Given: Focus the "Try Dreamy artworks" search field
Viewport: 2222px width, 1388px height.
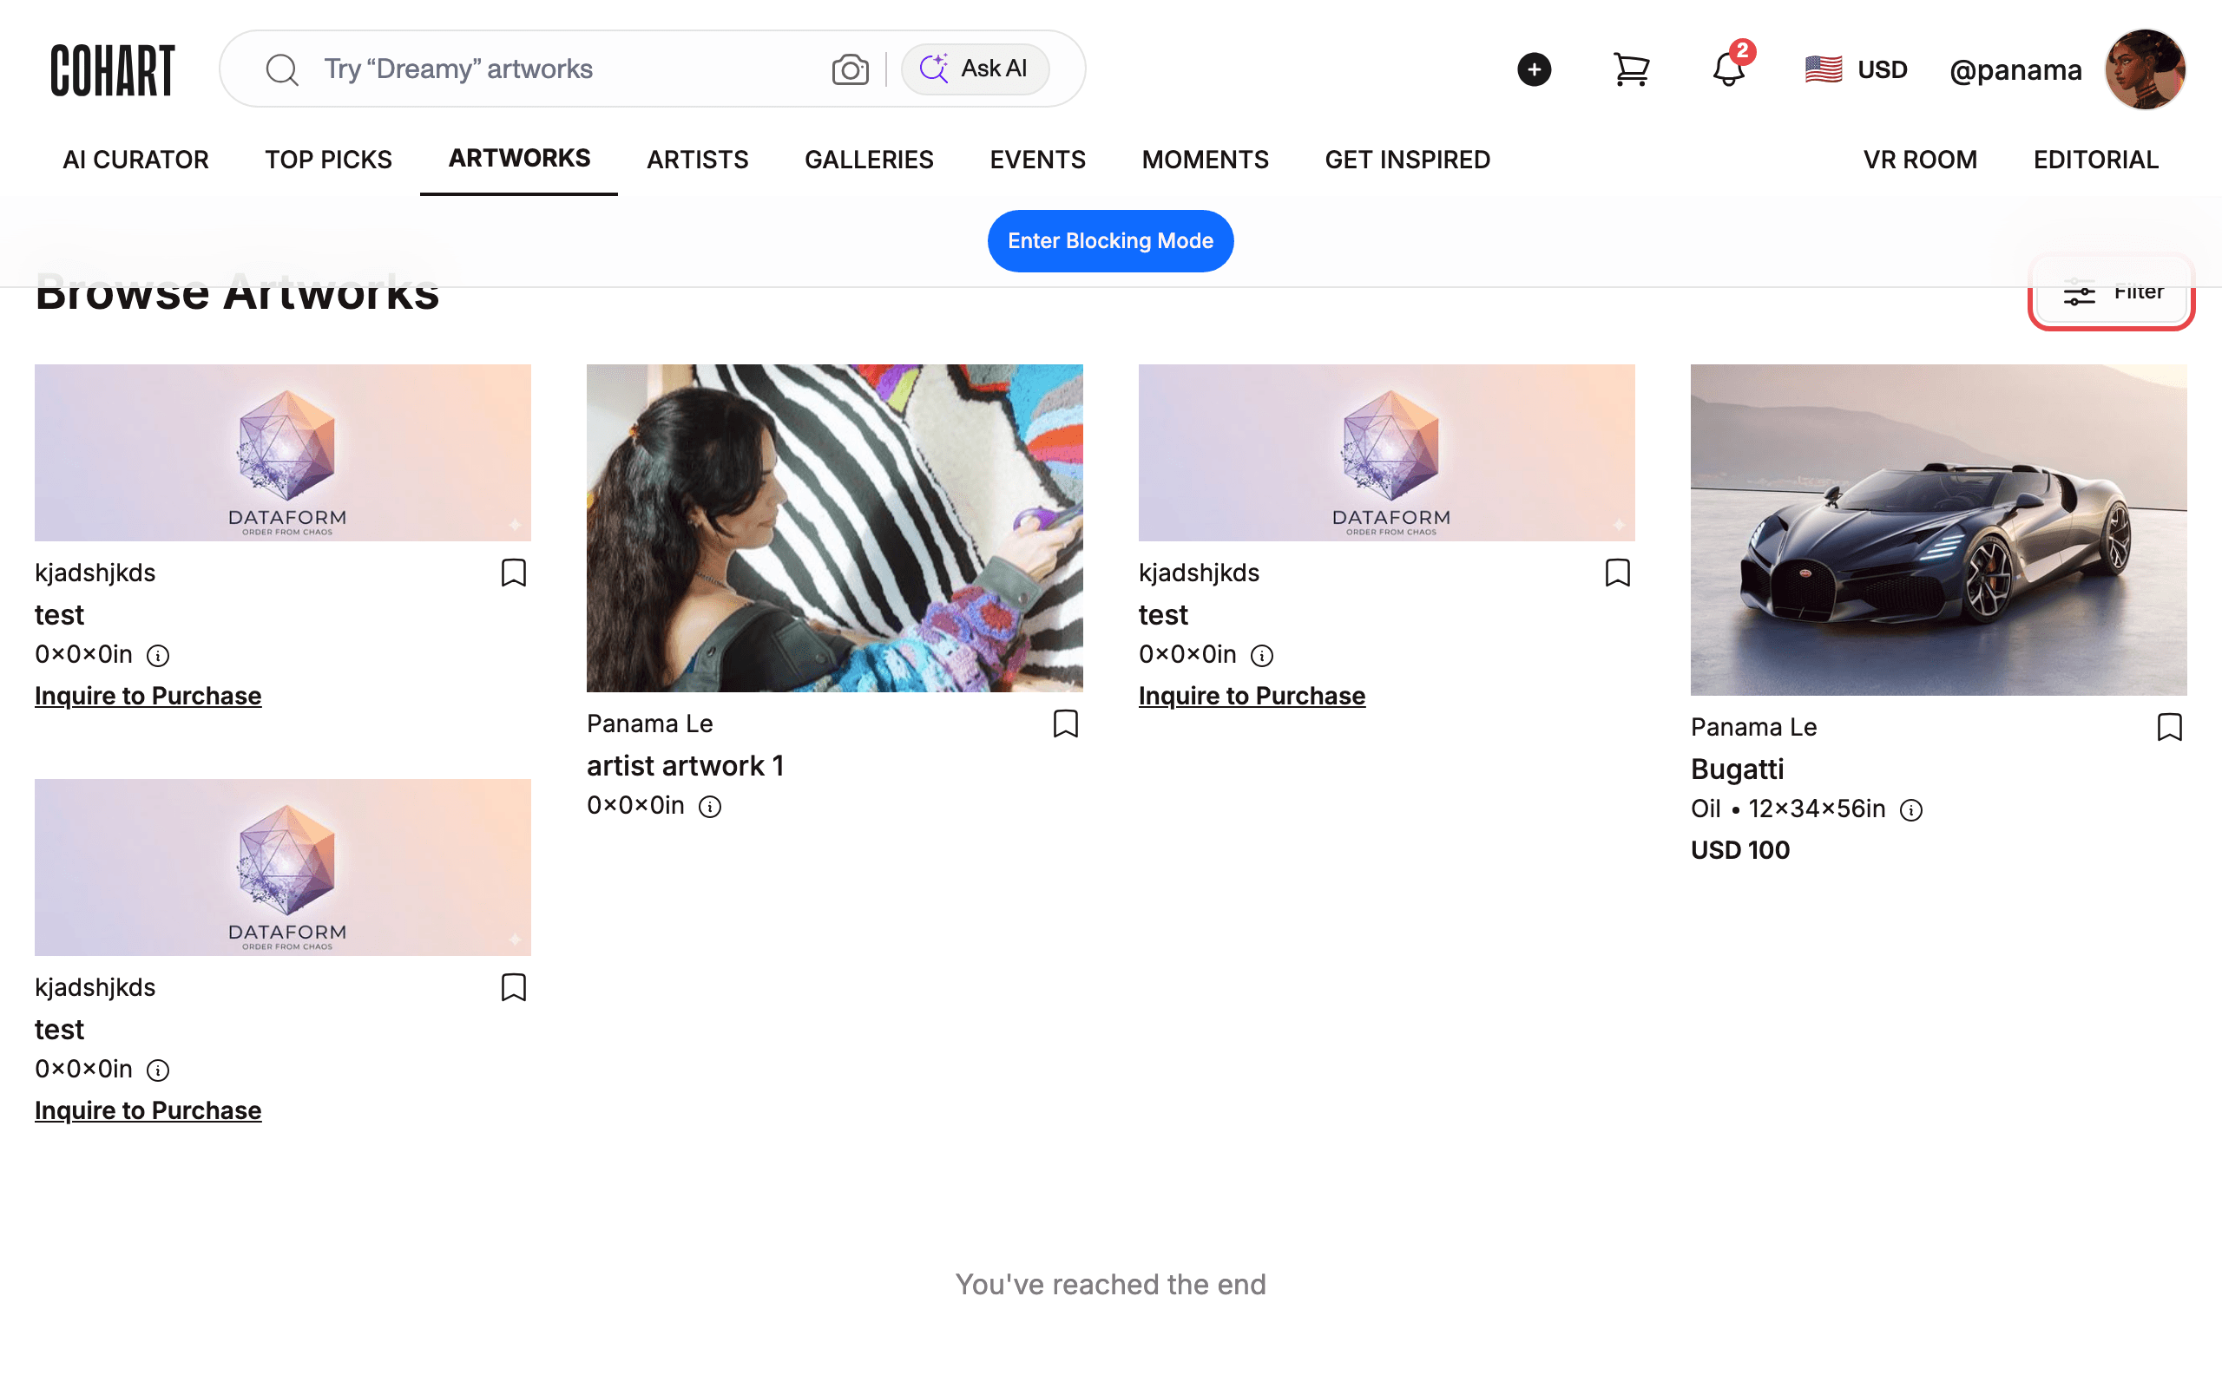Looking at the screenshot, I should coord(569,69).
